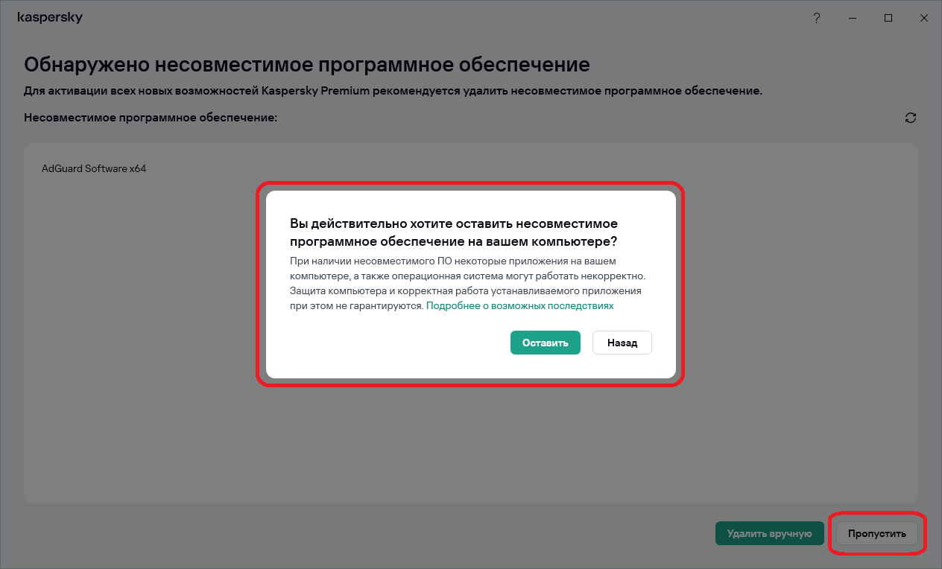Choose the Удалить вручную button
Image resolution: width=942 pixels, height=569 pixels.
[769, 533]
